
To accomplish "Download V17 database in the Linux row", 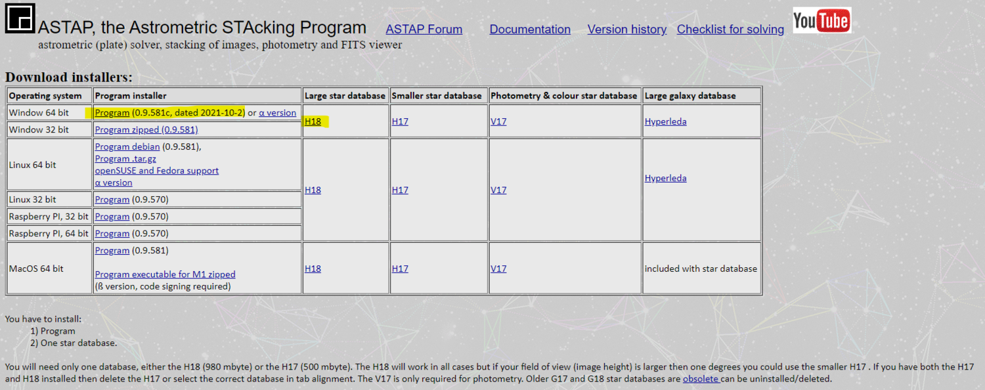I will 498,190.
